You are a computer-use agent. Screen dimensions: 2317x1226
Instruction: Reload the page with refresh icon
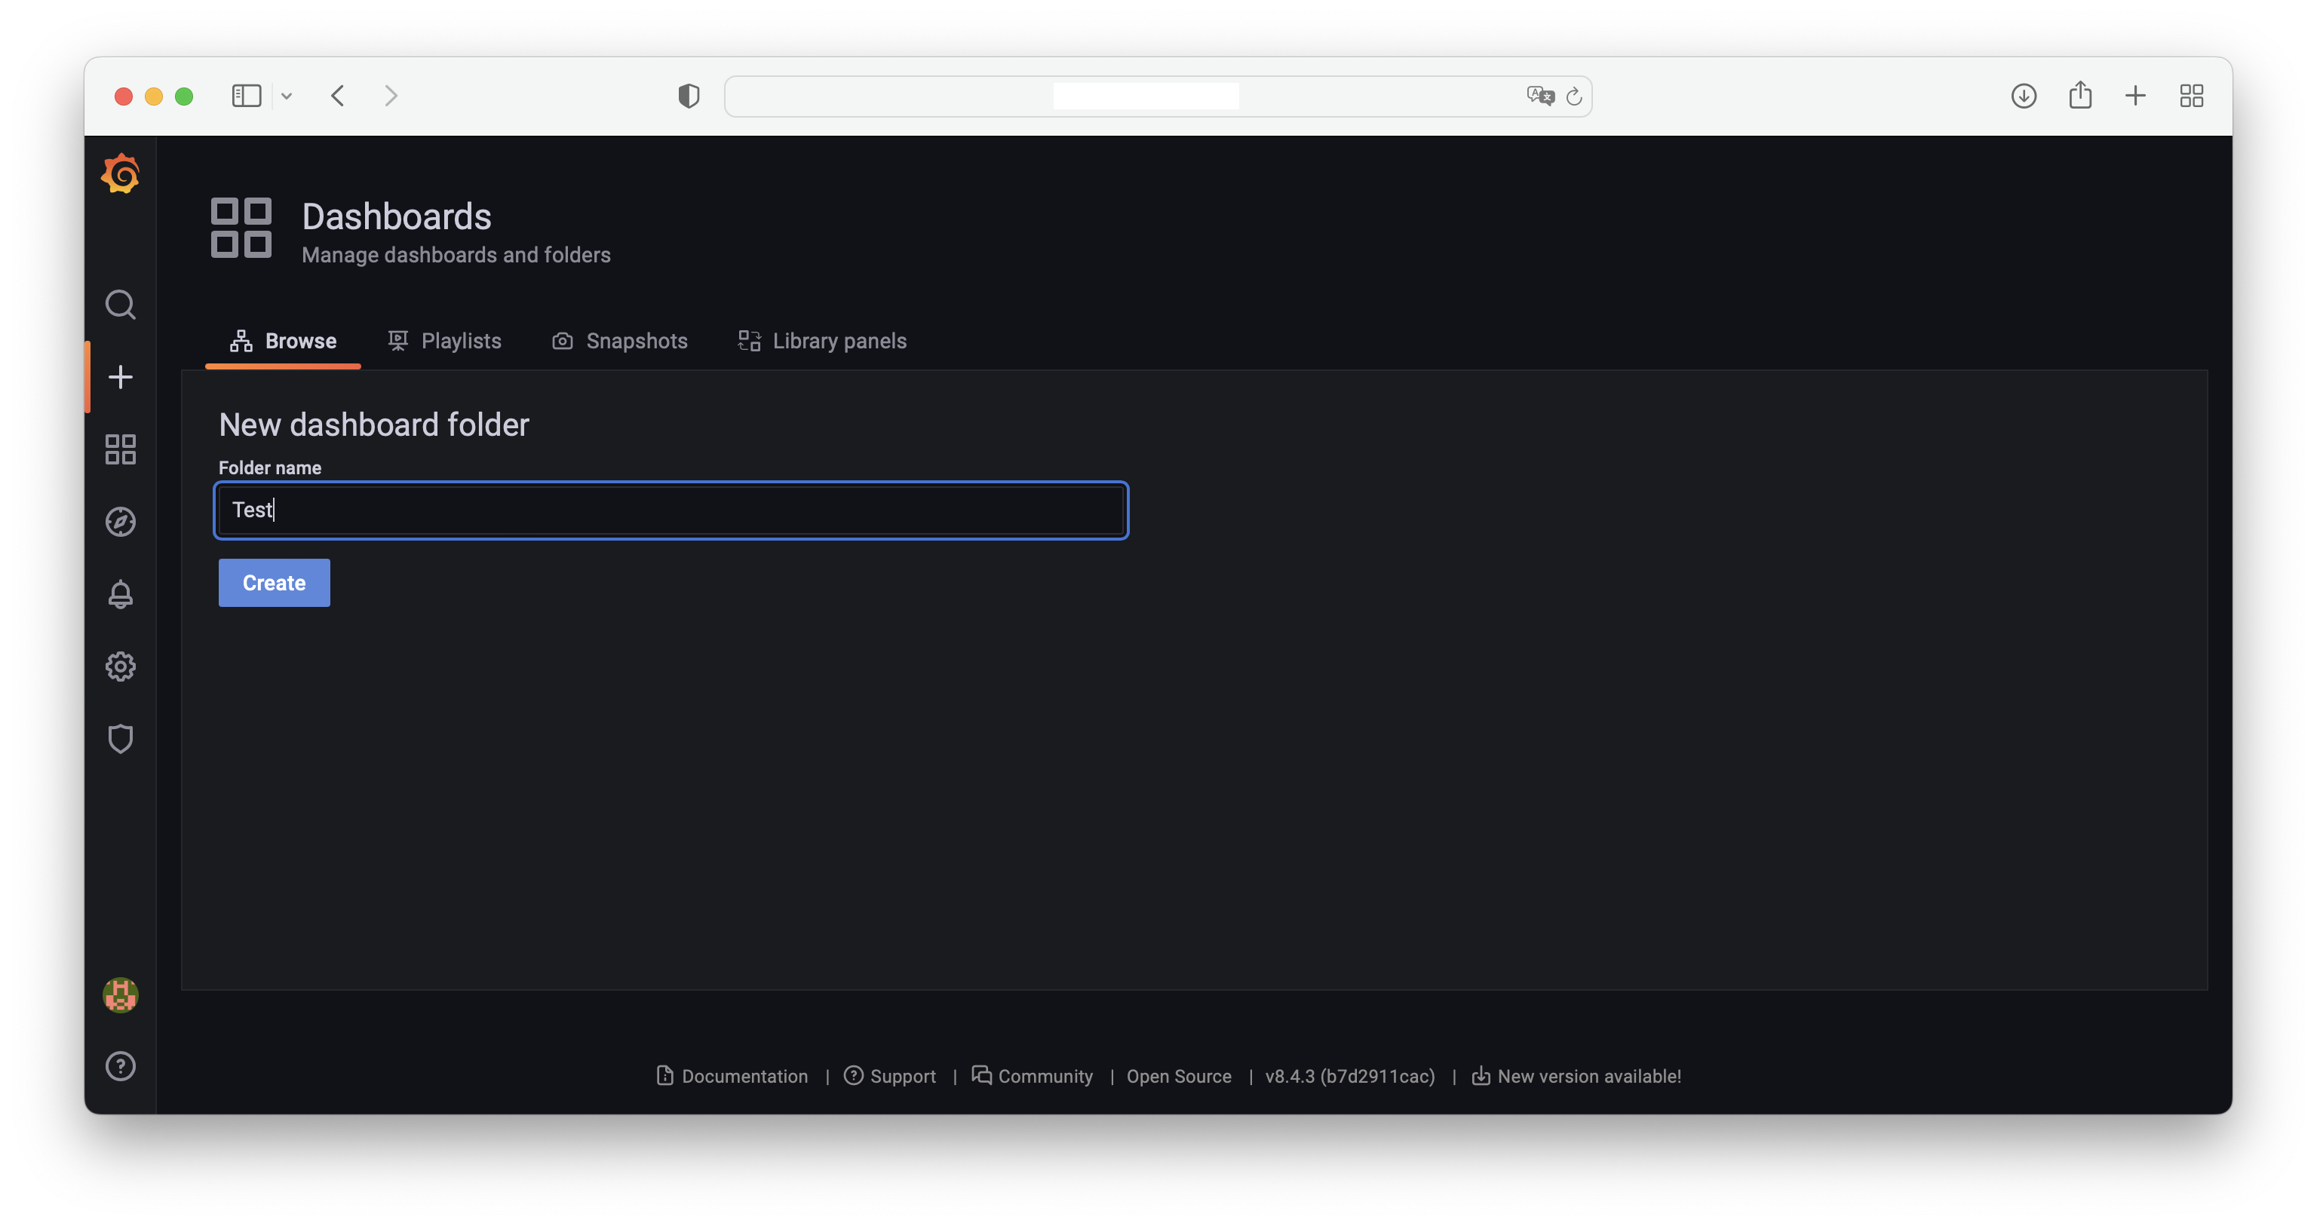(x=1574, y=97)
